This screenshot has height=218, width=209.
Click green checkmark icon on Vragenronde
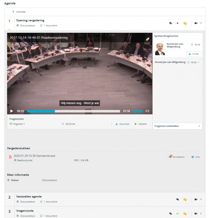coord(177,213)
